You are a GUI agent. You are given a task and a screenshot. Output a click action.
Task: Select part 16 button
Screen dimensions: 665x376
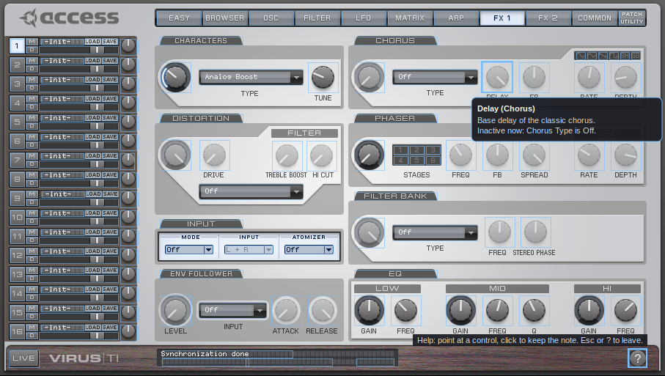[17, 331]
